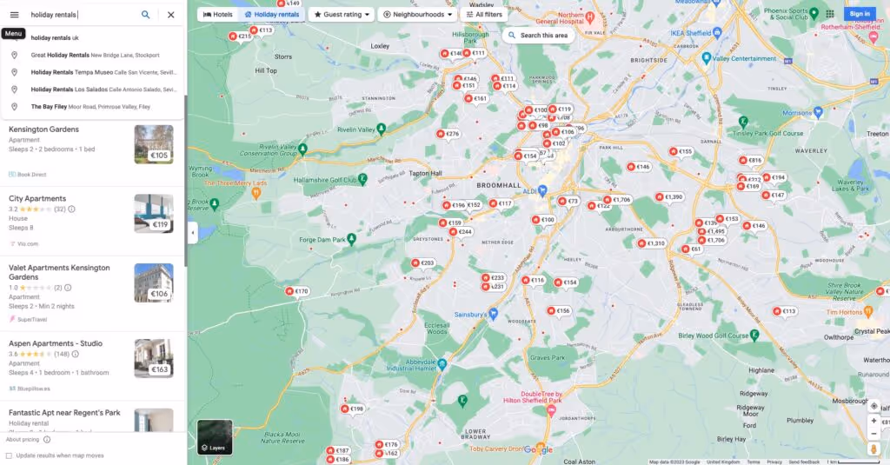890x465 pixels.
Task: Select The Bay Filey suggestion
Action: [x=92, y=107]
